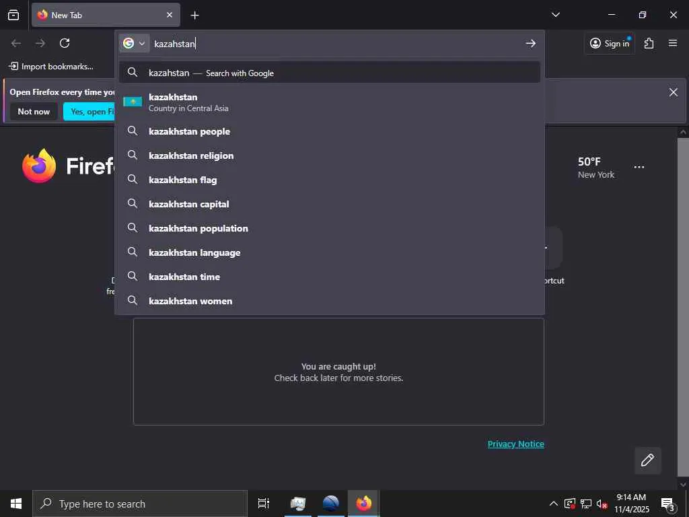Click the forward navigation arrow
The image size is (689, 517).
(40, 43)
